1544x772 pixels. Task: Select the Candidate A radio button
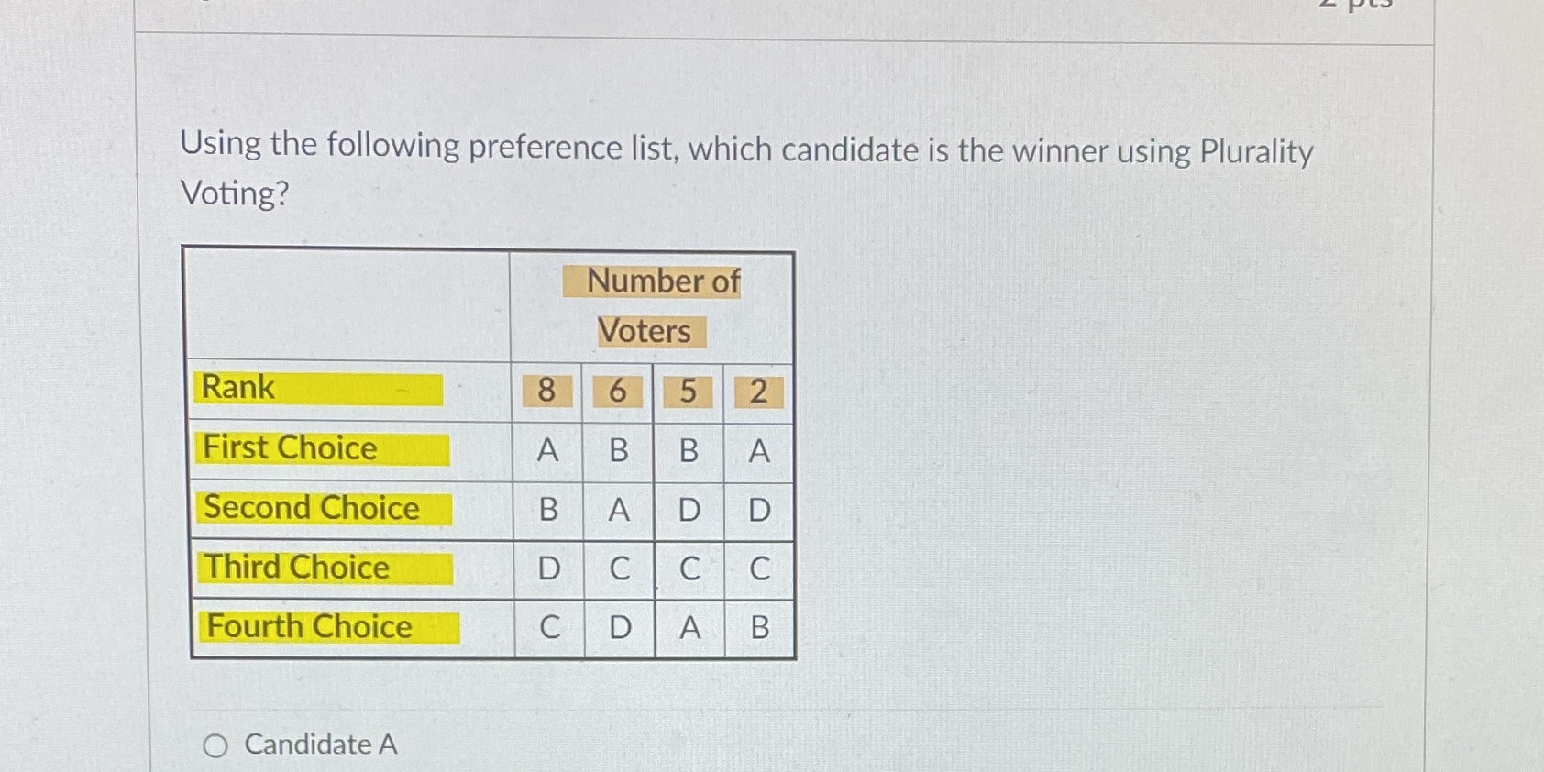pos(216,745)
